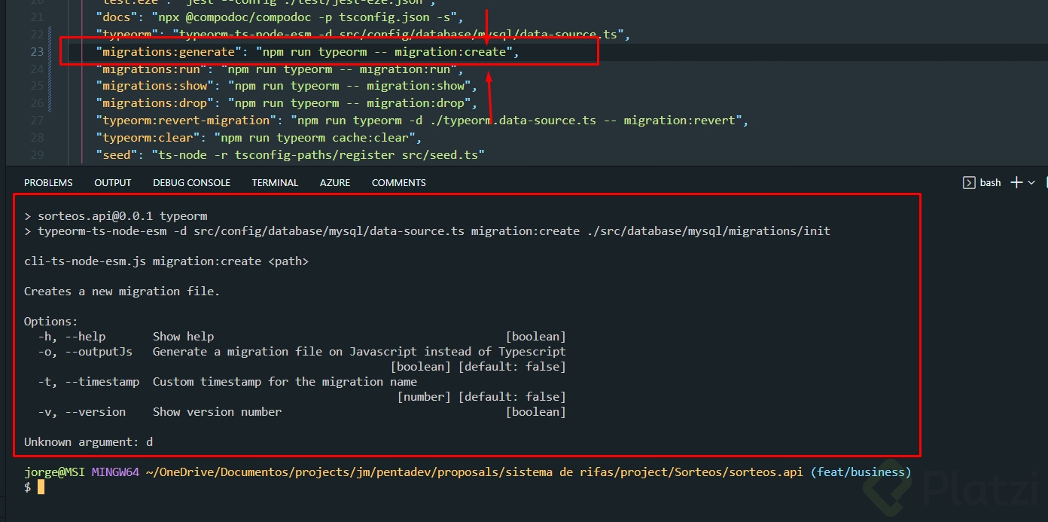Click the --version option line in terminal
Screen dimensions: 1048x522
302,411
